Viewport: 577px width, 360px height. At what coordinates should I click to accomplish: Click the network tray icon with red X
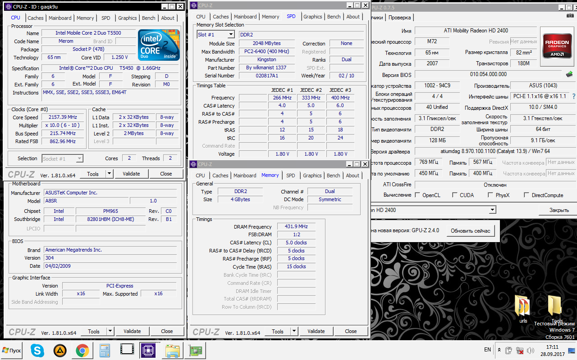(x=519, y=350)
